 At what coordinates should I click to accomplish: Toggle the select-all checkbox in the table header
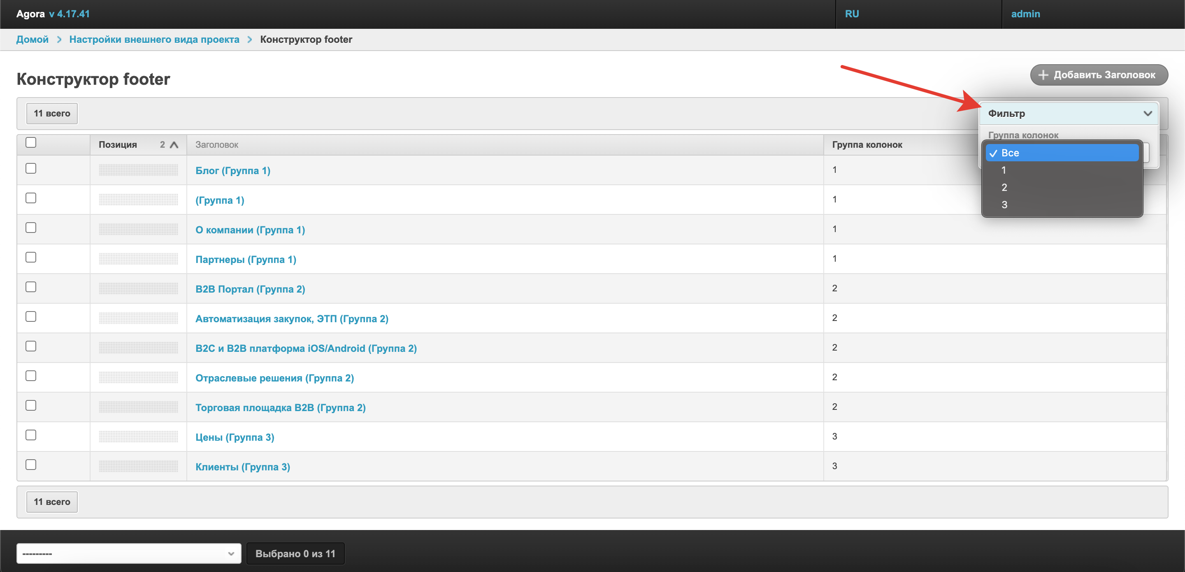pyautogui.click(x=31, y=143)
